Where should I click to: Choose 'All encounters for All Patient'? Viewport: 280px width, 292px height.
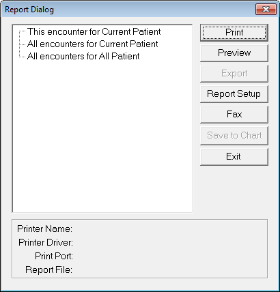(x=83, y=56)
